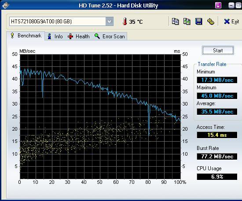Open the Error Scan tab
242x201 pixels.
(110, 37)
